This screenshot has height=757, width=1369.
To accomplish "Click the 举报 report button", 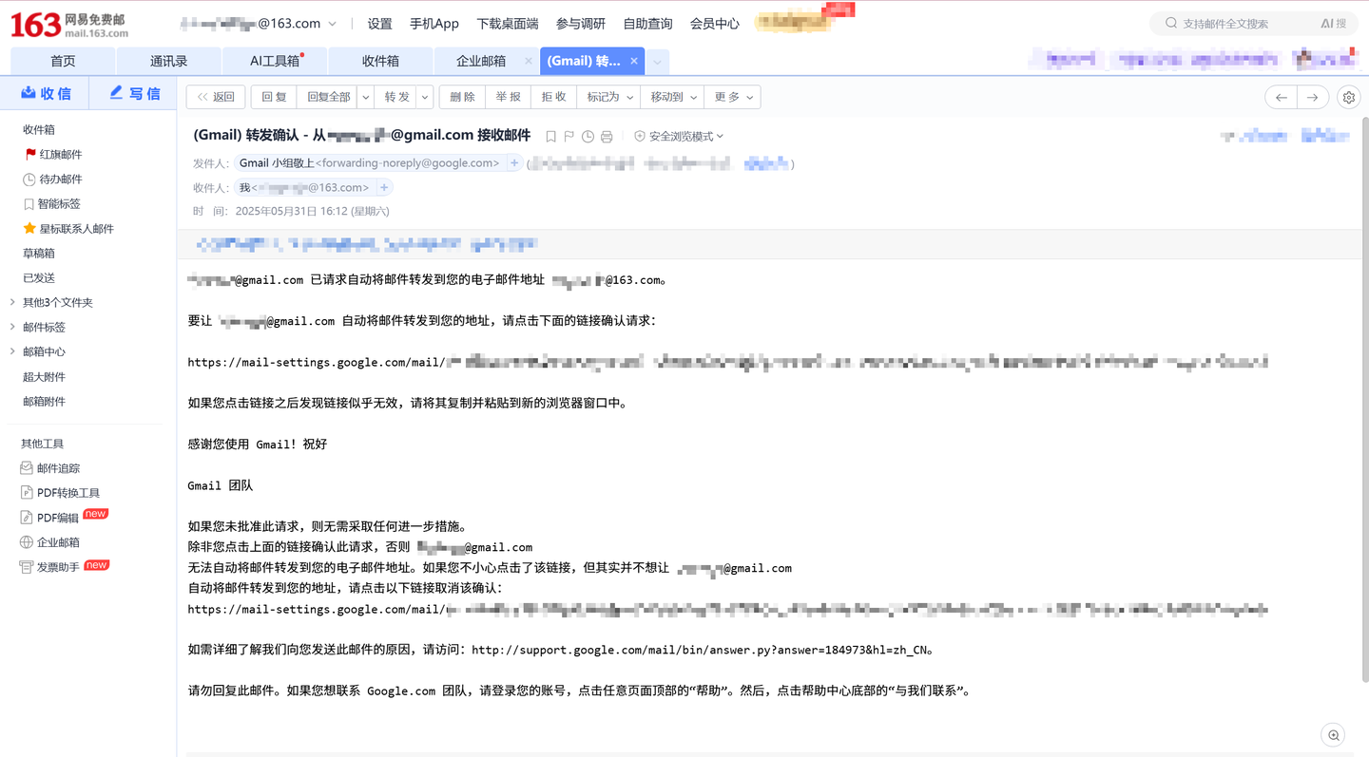I will 508,97.
